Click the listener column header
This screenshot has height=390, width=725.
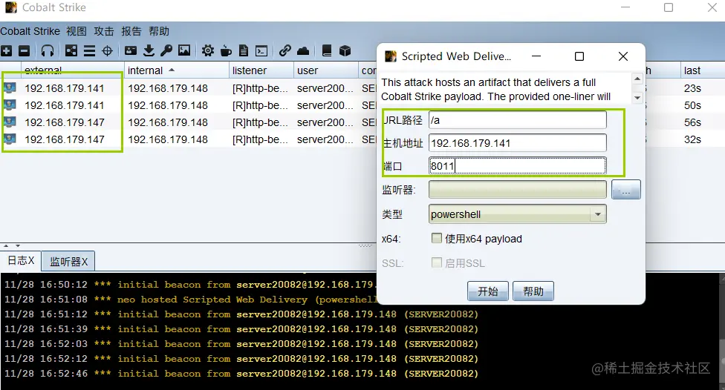coord(261,70)
